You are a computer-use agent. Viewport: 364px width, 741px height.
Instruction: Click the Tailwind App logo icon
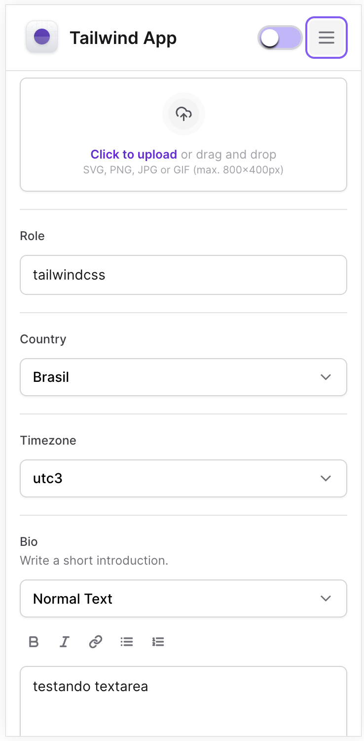tap(42, 37)
